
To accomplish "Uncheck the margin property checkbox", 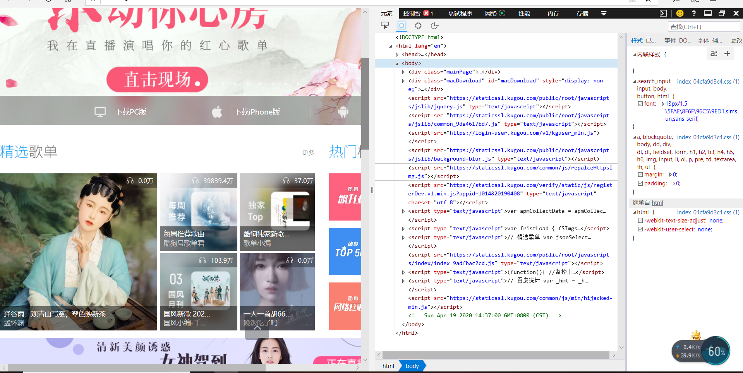I will click(640, 175).
